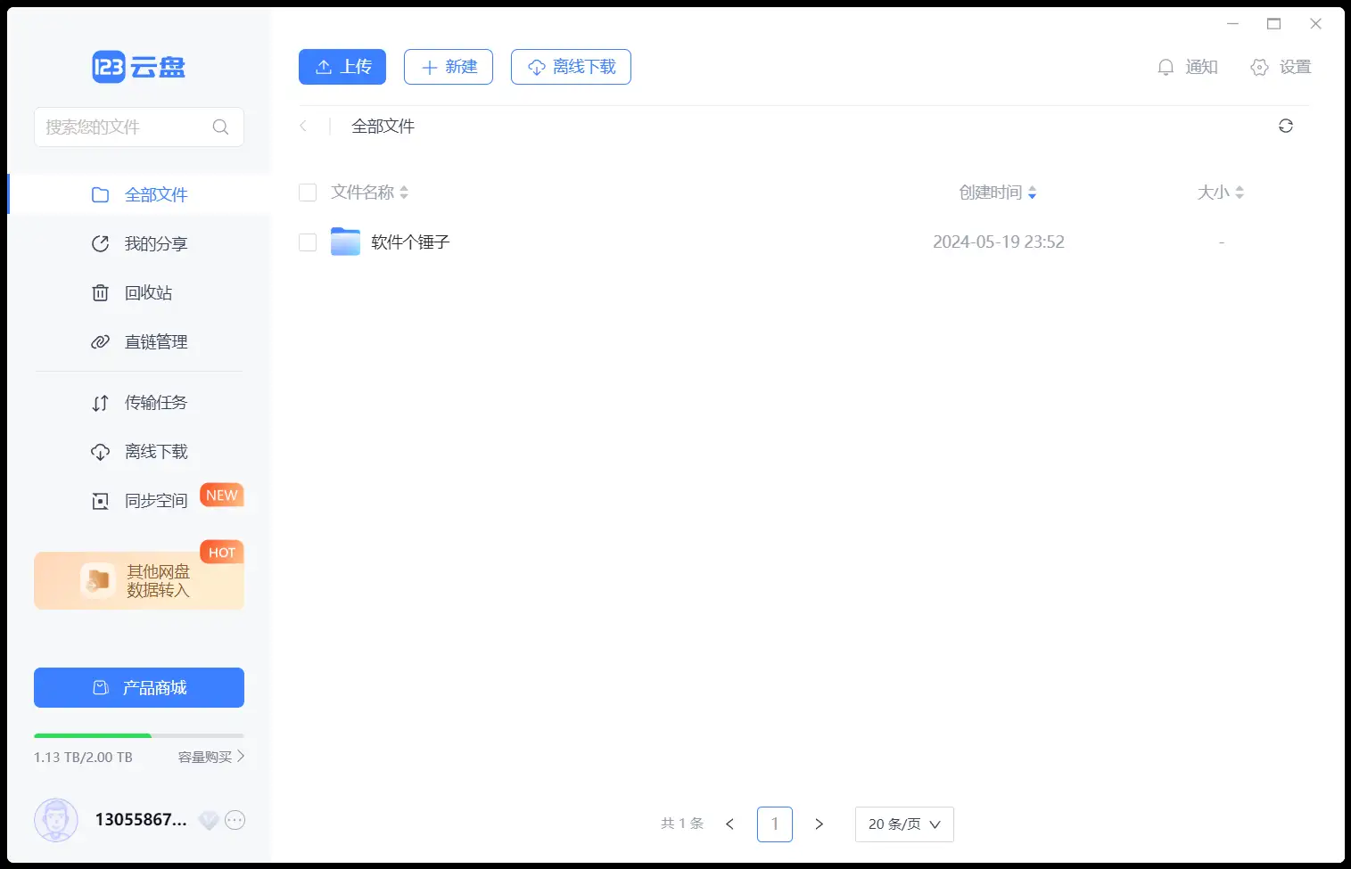Click the refresh file list icon

pos(1285,126)
